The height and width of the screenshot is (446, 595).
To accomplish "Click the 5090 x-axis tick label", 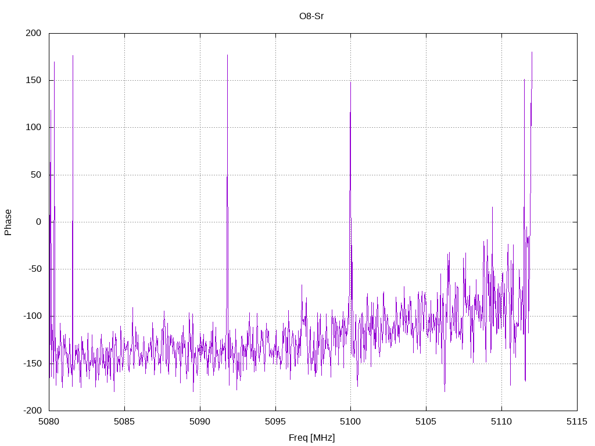I will click(200, 422).
